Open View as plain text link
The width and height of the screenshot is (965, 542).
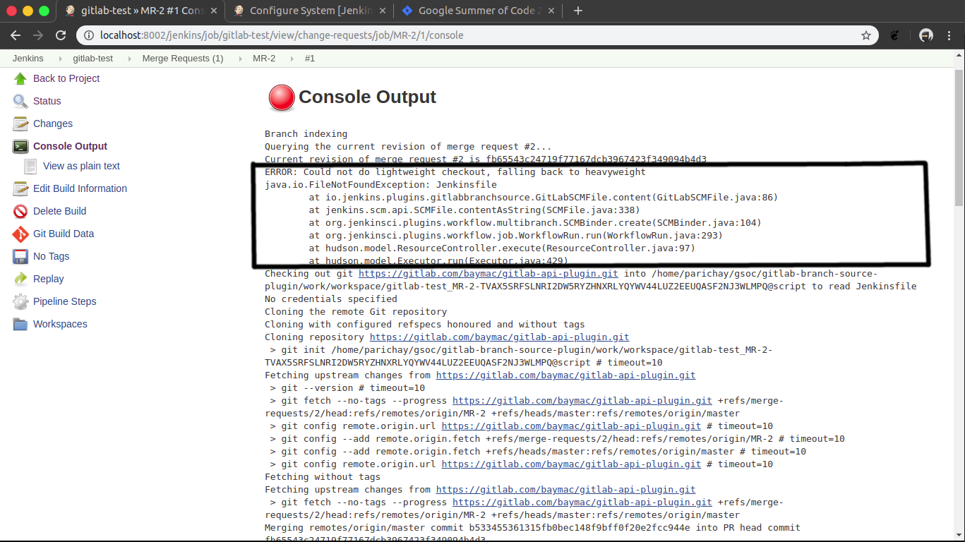click(82, 166)
